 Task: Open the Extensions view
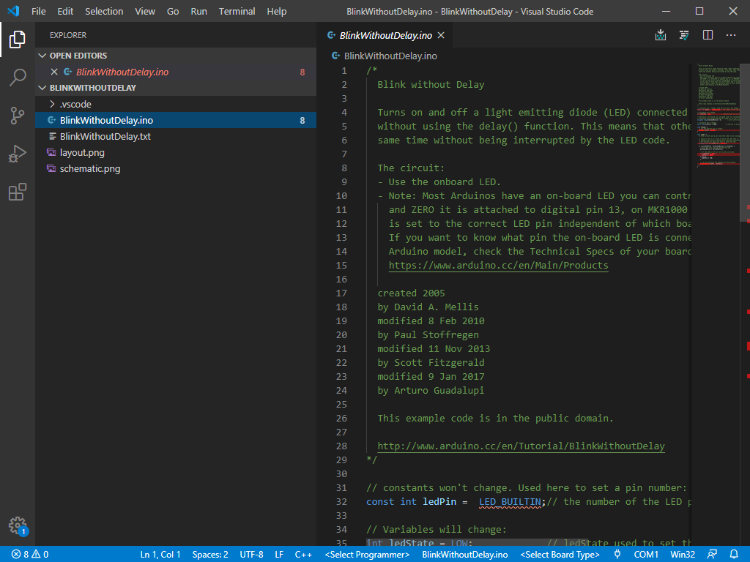(x=18, y=192)
